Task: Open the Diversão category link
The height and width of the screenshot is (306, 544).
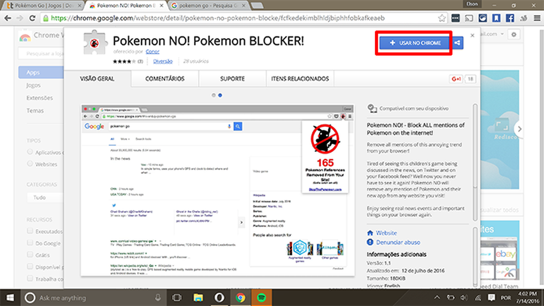Action: click(x=163, y=61)
